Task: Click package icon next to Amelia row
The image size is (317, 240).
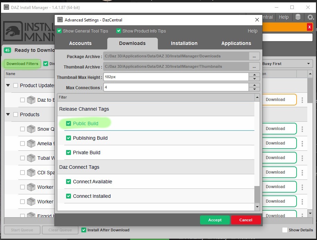Action: tap(31, 144)
